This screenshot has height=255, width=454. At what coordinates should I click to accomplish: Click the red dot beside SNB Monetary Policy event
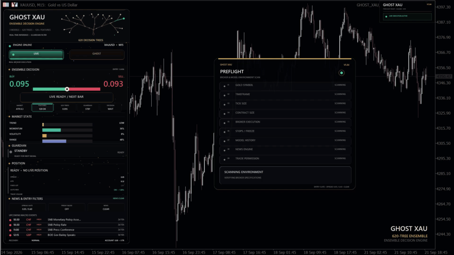pyautogui.click(x=11, y=220)
